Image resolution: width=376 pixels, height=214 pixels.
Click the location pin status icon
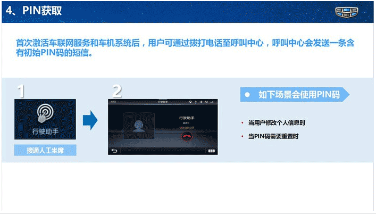[x=190, y=102]
